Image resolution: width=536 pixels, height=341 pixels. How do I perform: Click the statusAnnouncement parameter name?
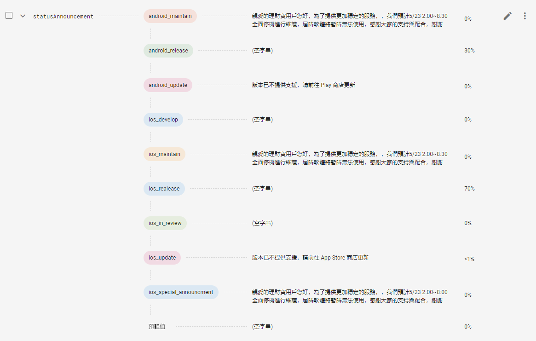pyautogui.click(x=63, y=17)
